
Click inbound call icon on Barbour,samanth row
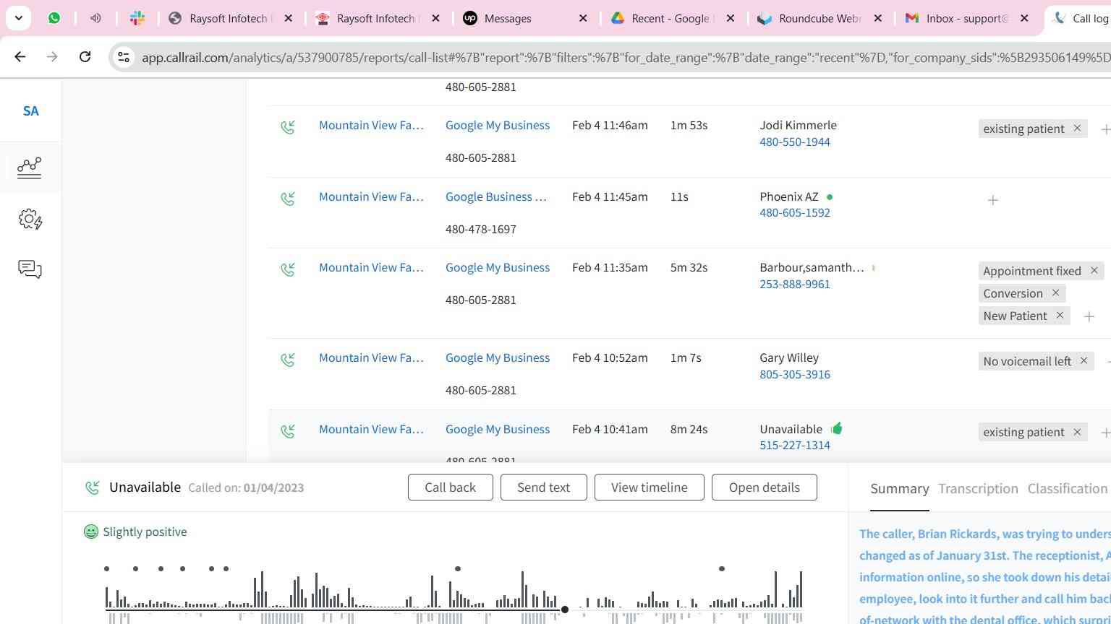(x=288, y=270)
